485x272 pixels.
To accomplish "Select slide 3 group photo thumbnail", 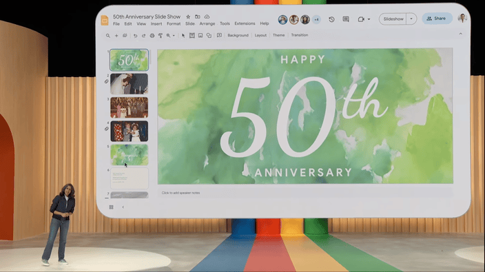I will coord(130,107).
